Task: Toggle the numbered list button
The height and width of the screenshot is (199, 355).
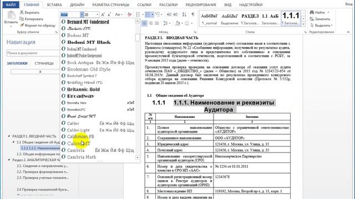Action: pyautogui.click(x=148, y=15)
